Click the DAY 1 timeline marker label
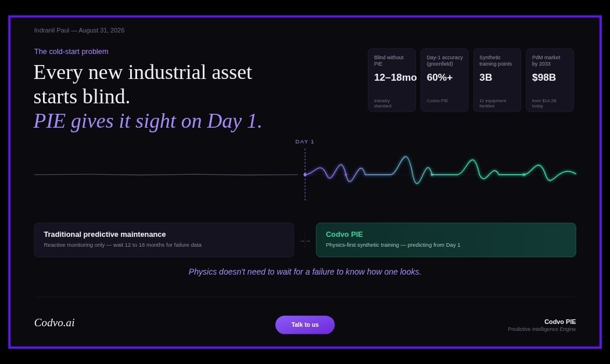This screenshot has height=364, width=610. pos(304,142)
